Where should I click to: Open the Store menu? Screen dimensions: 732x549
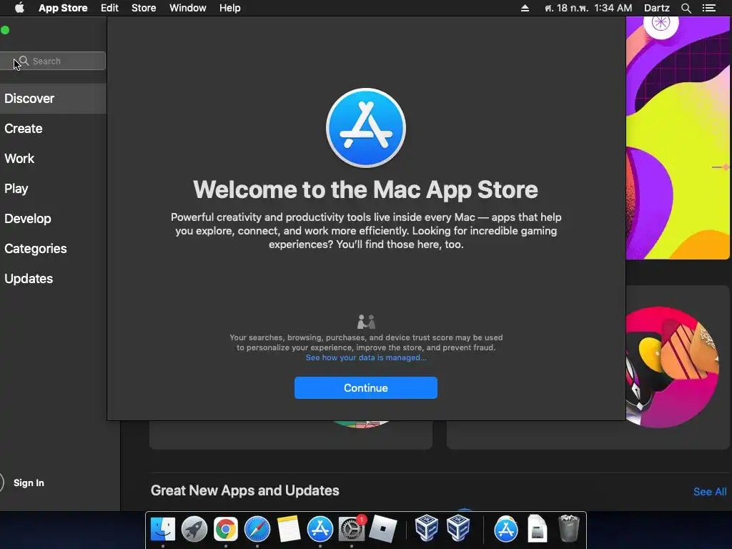(144, 8)
